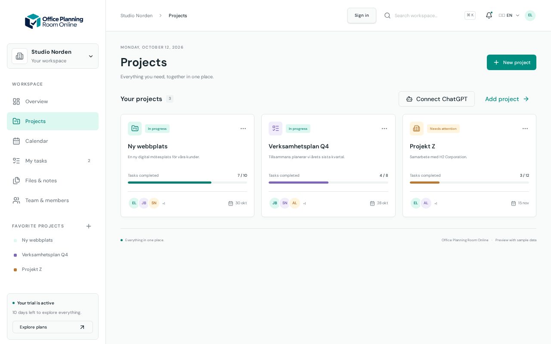Click the calendar icon beside 15 nov

514,203
